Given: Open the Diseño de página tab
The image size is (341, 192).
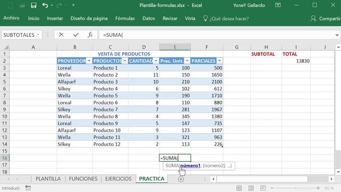Looking at the screenshot, I should (x=89, y=19).
